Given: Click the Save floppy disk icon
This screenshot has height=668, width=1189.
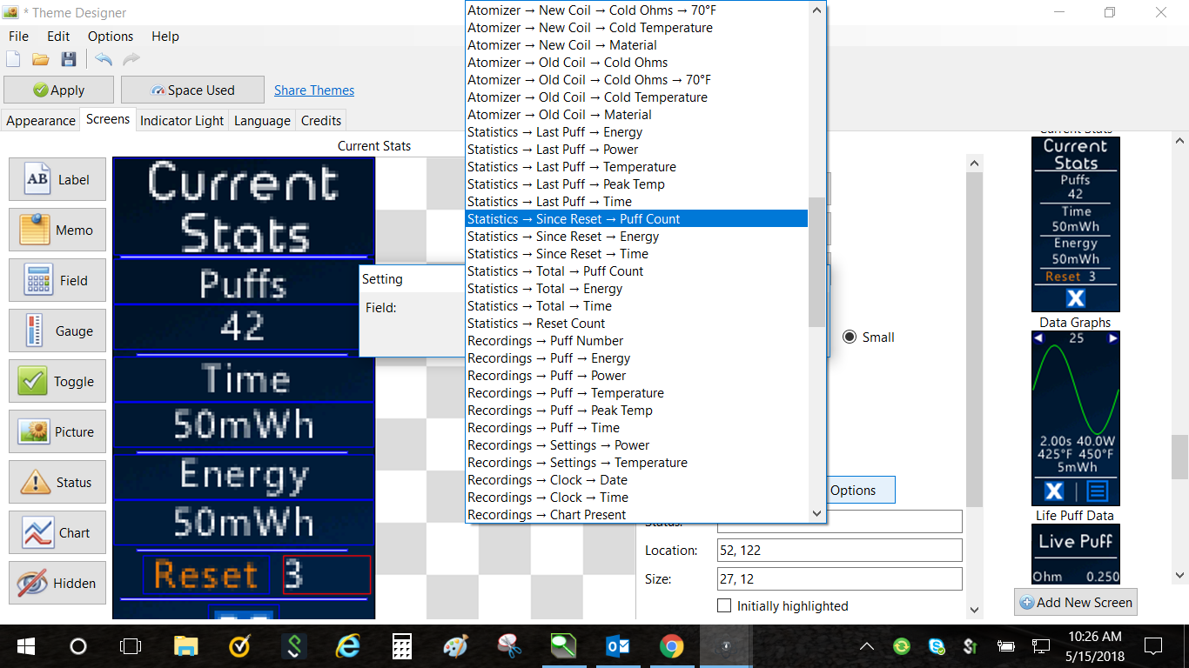Looking at the screenshot, I should pos(69,59).
